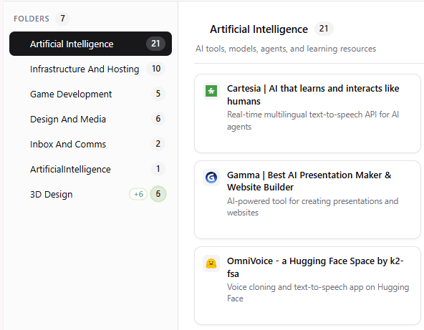Viewport: 424px width, 330px height.
Task: Click the 21 badge beside the page heading
Action: pos(324,29)
